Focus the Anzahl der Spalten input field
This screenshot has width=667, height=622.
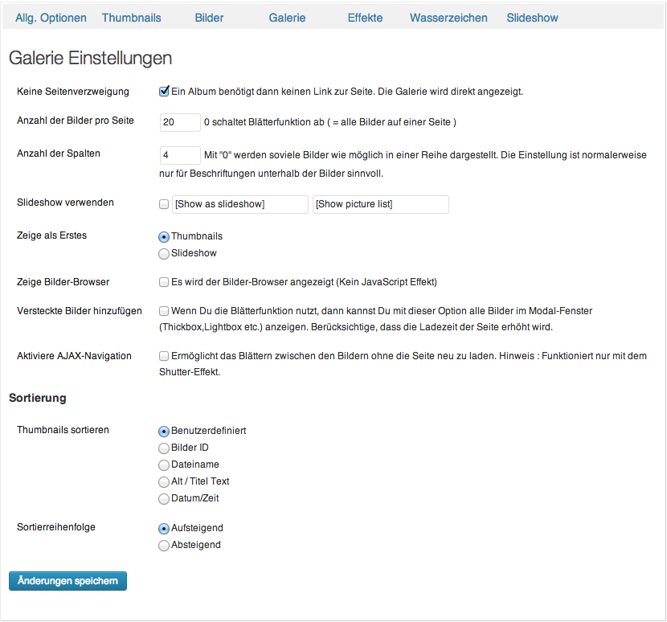[x=180, y=155]
